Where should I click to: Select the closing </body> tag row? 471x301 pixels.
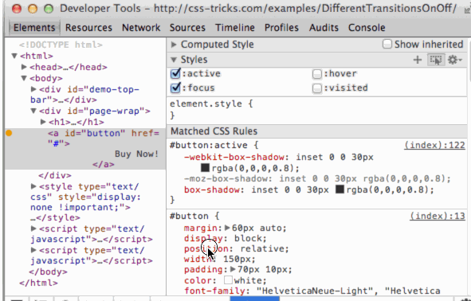click(x=48, y=272)
